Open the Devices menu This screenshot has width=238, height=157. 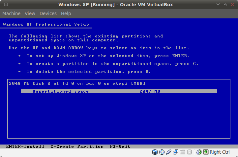pyautogui.click(x=48, y=13)
